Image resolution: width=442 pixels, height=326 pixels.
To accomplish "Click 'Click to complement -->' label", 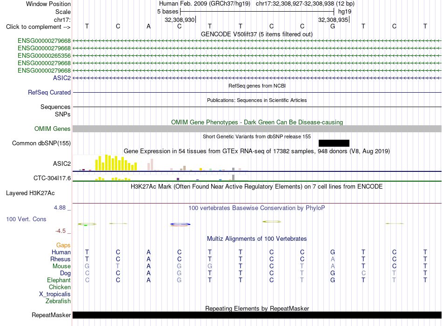I will click(x=38, y=27).
